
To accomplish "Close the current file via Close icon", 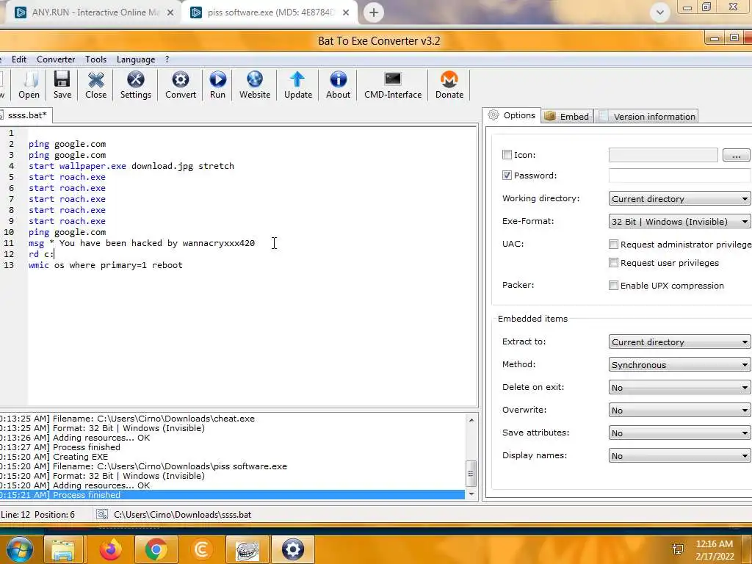I will [96, 85].
